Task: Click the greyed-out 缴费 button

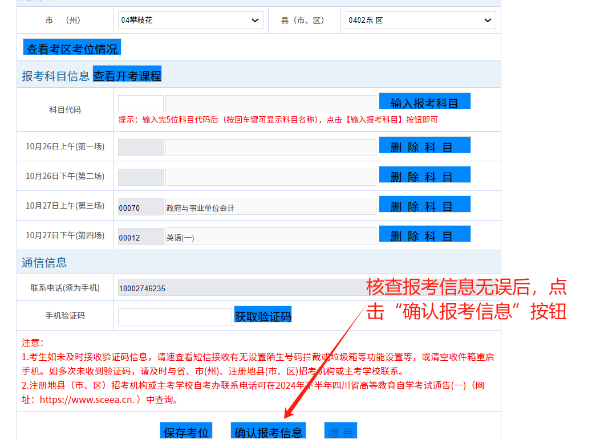Action: click(340, 431)
